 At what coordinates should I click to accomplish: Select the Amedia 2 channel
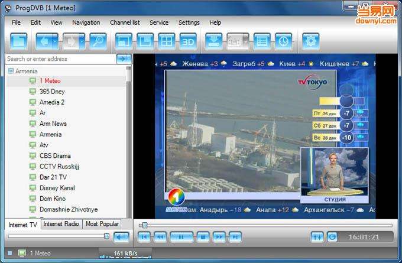click(52, 102)
